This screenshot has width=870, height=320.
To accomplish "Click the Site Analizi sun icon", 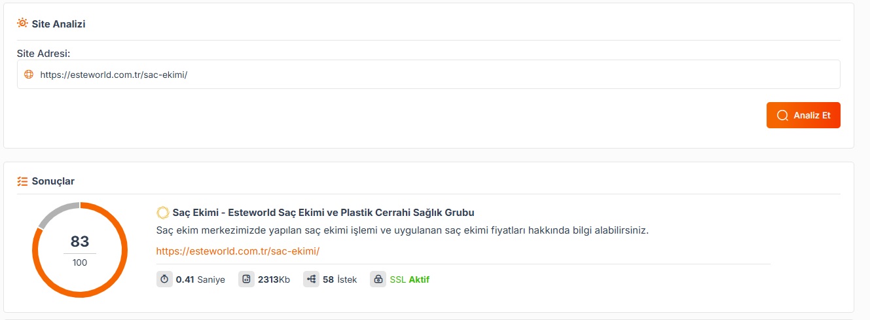I will click(22, 24).
